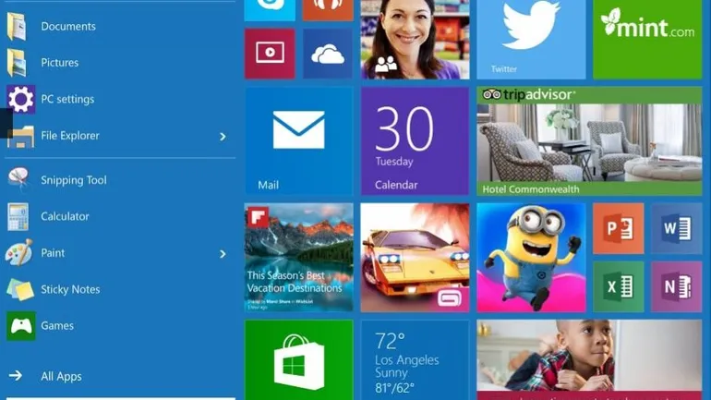
Task: Open the tripadvisor Hotel Commonwealth tile
Action: click(x=589, y=141)
